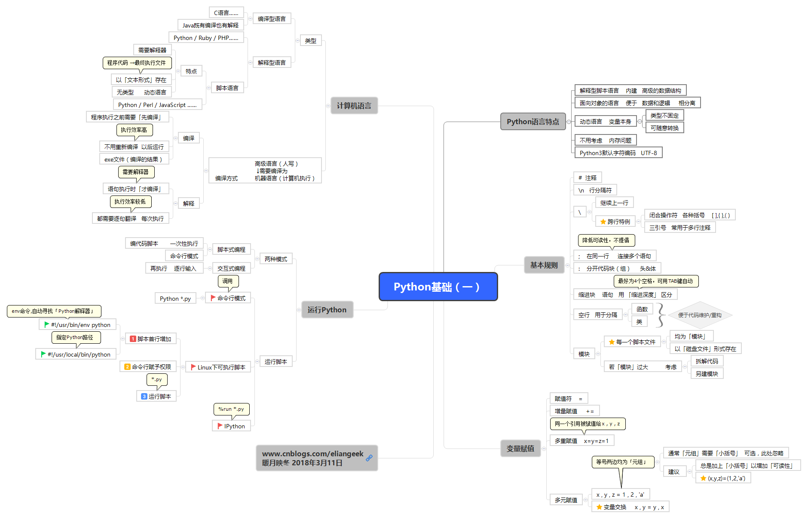This screenshot has height=519, width=808.
Task: Select the '拆解代码' node
Action: (707, 361)
